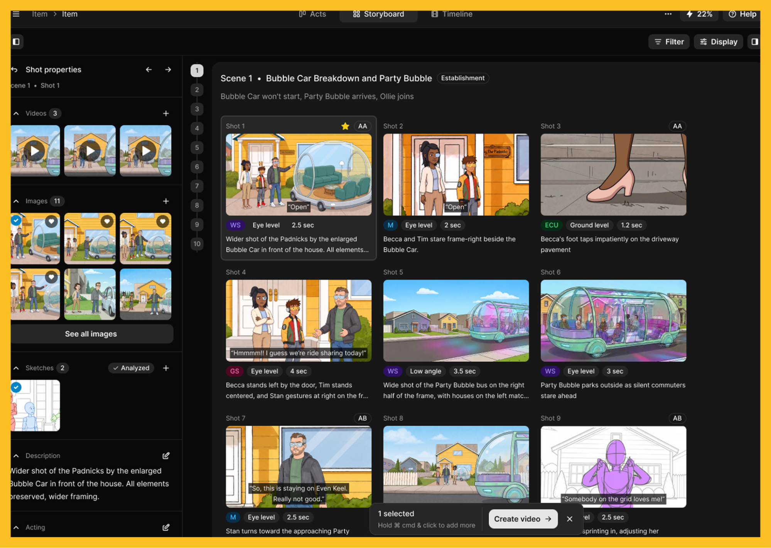Toggle heart on second image thumbnail
The height and width of the screenshot is (548, 771).
coord(107,222)
